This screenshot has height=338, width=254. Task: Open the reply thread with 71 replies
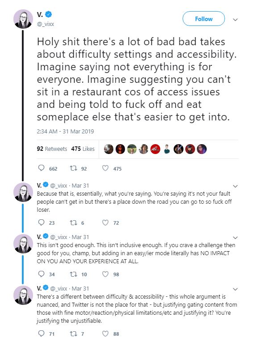[x=41, y=334]
